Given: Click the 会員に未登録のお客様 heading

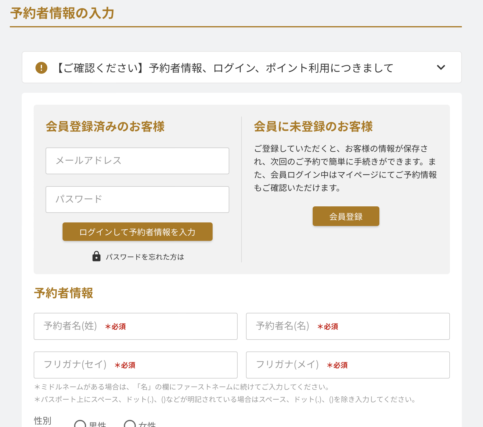Looking at the screenshot, I should coord(313,126).
